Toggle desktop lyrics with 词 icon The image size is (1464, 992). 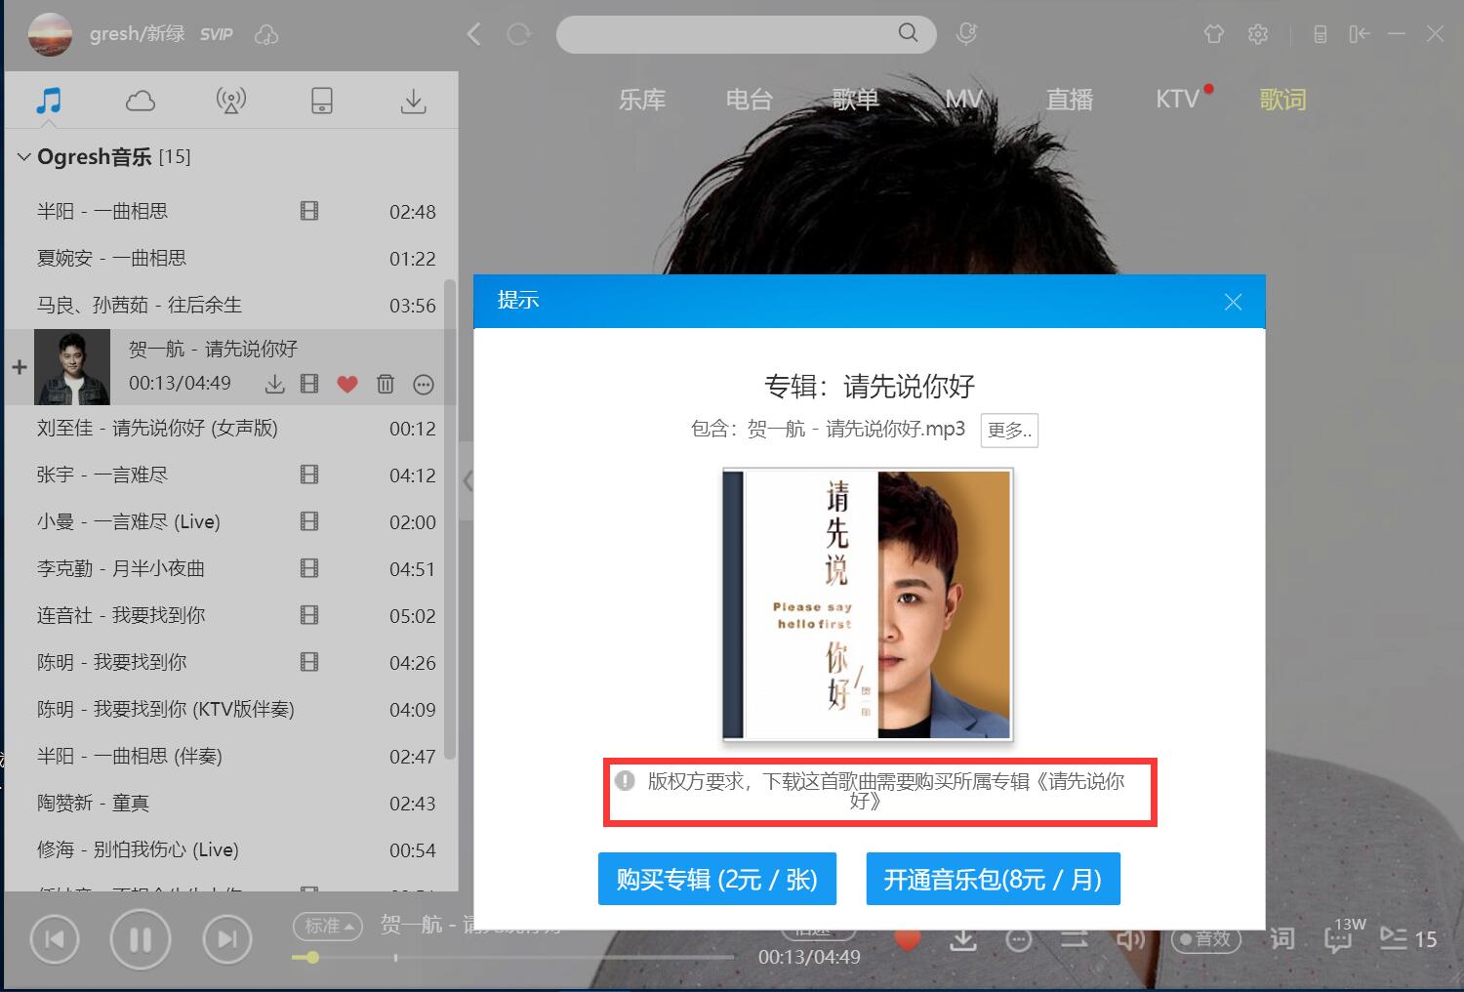(x=1282, y=939)
